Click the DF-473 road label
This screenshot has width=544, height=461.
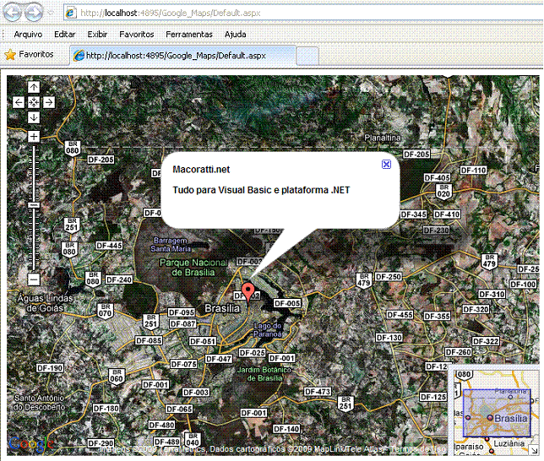318,392
